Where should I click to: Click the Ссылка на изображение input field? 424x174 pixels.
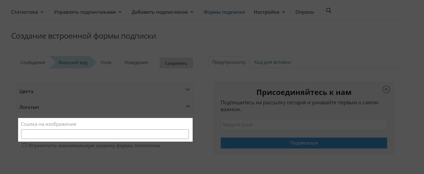click(x=105, y=134)
